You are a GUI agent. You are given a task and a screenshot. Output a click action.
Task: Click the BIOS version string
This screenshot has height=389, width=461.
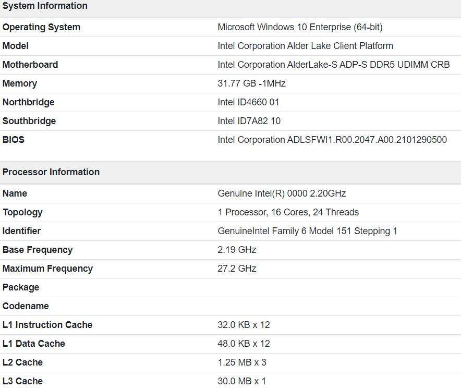click(x=332, y=140)
